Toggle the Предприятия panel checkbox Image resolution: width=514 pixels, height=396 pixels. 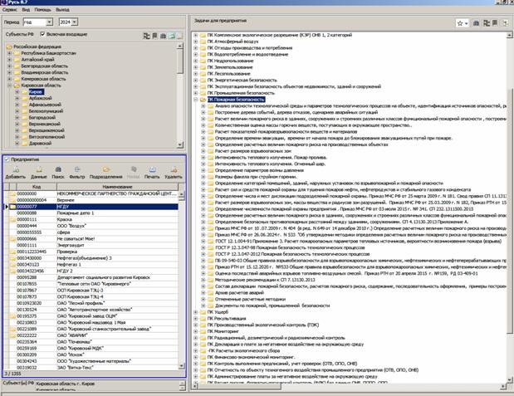pos(7,159)
